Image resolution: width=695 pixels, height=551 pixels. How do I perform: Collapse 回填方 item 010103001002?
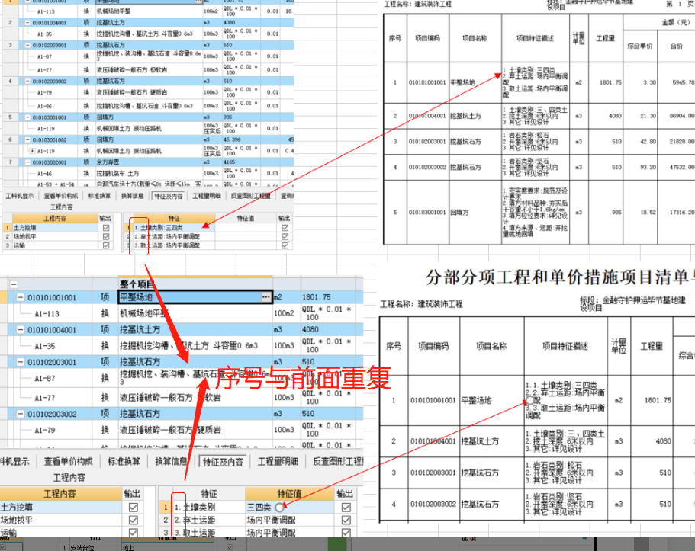28,140
